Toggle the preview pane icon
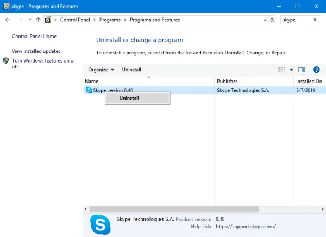The image size is (326, 237). [302, 70]
